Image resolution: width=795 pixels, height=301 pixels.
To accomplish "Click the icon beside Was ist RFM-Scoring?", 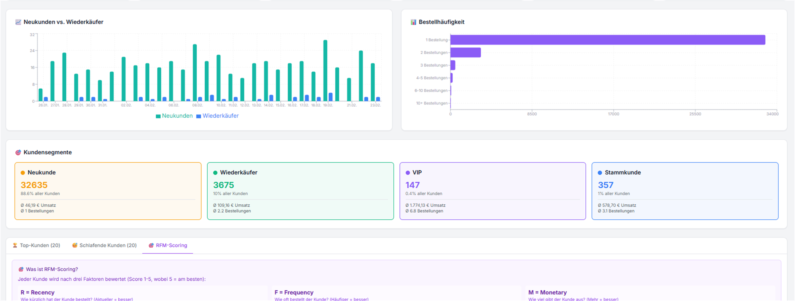I will (x=21, y=269).
